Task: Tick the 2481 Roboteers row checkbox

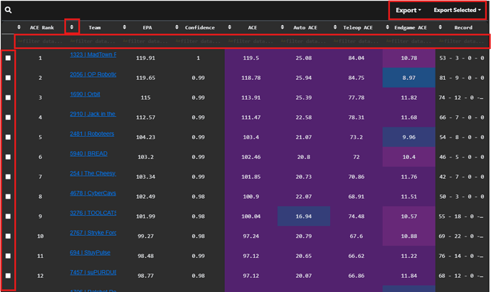Action: 8,137
